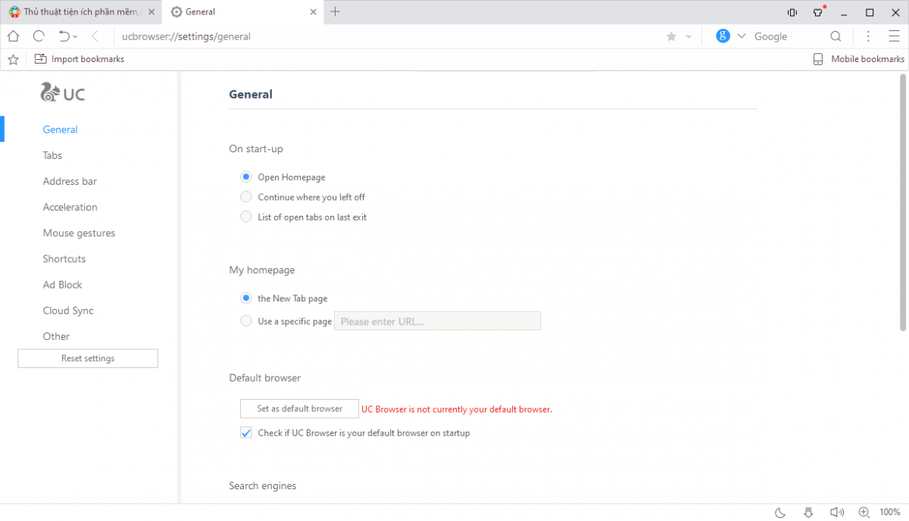Open the new tab plus button
This screenshot has width=909, height=521.
click(336, 11)
